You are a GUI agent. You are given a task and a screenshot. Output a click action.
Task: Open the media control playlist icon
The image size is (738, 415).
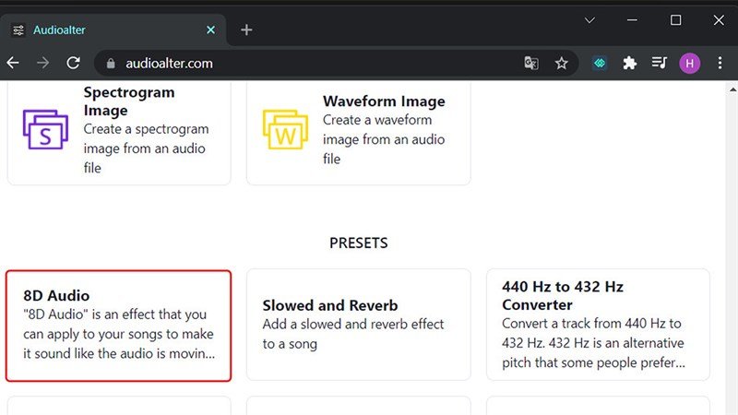coord(660,64)
